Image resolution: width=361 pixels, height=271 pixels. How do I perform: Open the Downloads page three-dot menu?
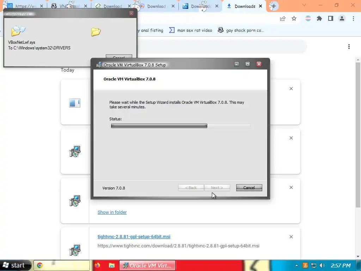tap(349, 47)
